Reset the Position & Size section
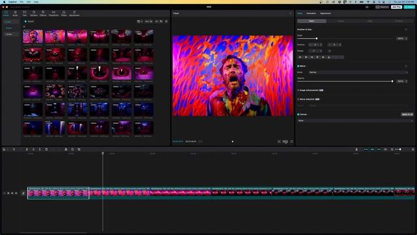Screen dimensions: 417x235 coord(406,29)
